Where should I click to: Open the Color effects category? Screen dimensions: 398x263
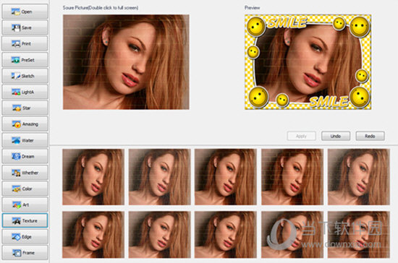[x=25, y=189]
